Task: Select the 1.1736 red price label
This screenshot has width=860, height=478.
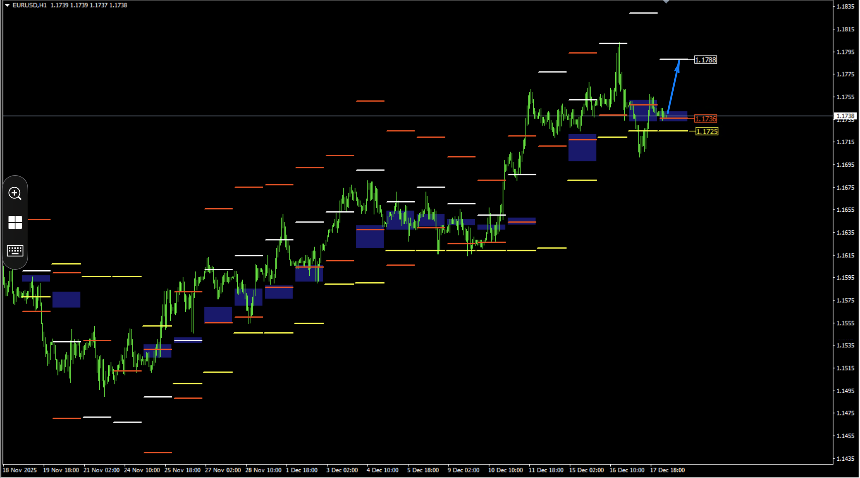Action: (705, 119)
